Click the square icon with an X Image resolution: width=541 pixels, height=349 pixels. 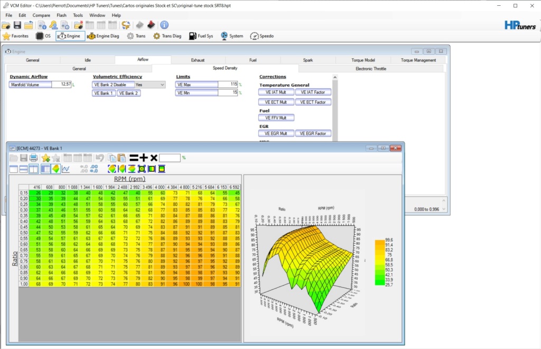pyautogui.click(x=142, y=169)
